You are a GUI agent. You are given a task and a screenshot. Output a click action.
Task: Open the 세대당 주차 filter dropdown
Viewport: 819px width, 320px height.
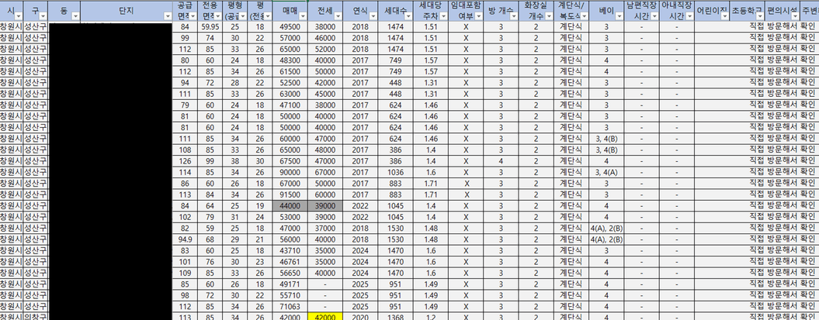tap(443, 17)
